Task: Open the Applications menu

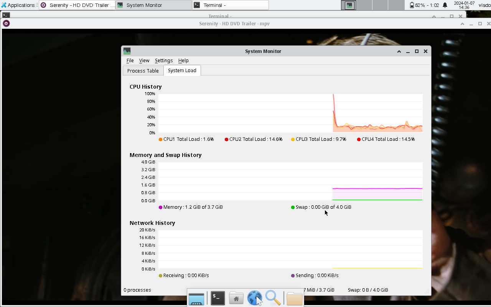Action: [x=18, y=5]
